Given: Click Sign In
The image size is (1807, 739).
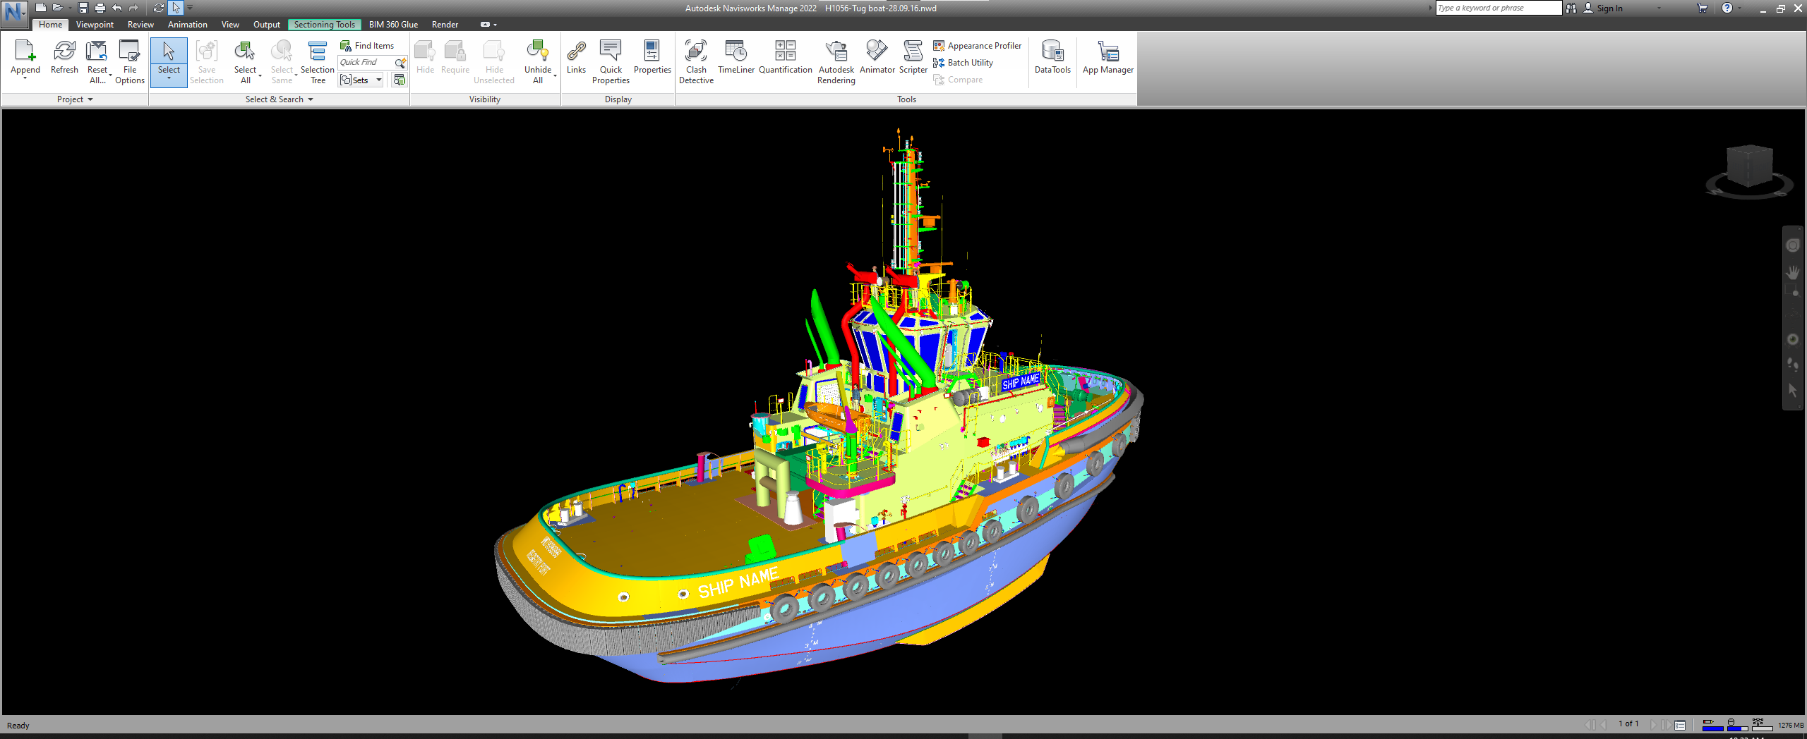Looking at the screenshot, I should 1609,8.
